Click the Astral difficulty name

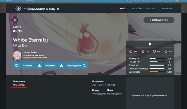point(17,27)
